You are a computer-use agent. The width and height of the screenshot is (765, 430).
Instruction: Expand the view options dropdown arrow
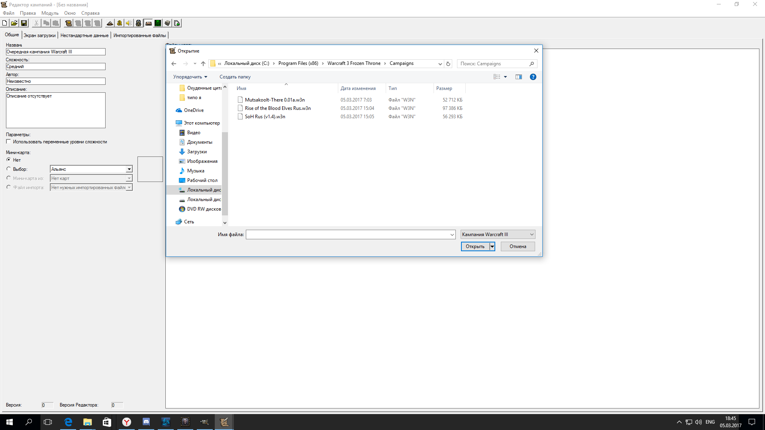tap(506, 77)
